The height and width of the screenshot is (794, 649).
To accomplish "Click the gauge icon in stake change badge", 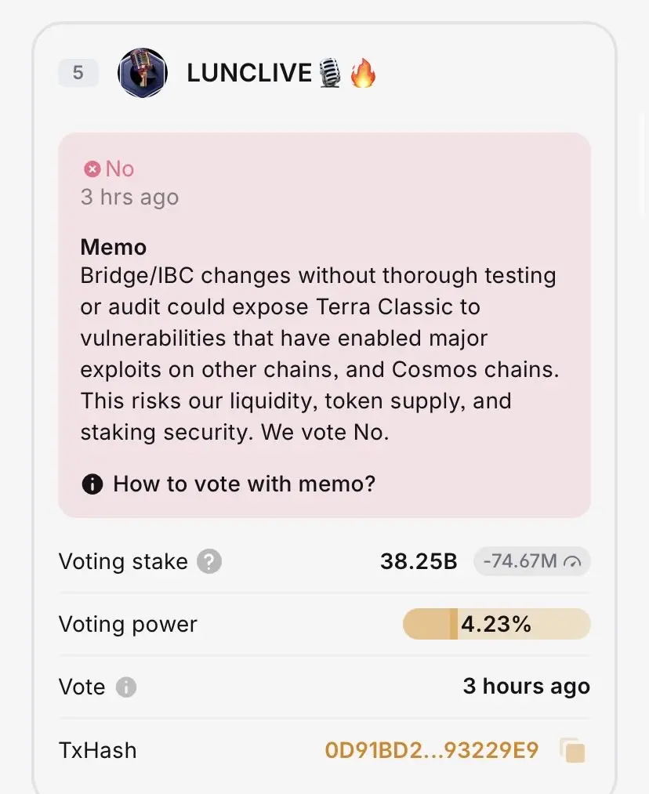I will pyautogui.click(x=572, y=561).
